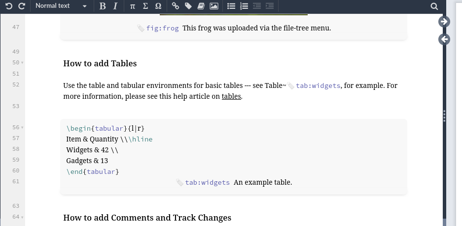Insert a cross reference tag icon
Image resolution: width=462 pixels, height=226 pixels.
188,6
